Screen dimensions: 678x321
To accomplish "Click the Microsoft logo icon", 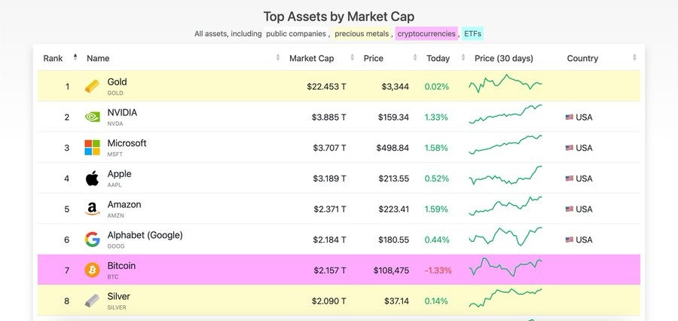I will 92,148.
